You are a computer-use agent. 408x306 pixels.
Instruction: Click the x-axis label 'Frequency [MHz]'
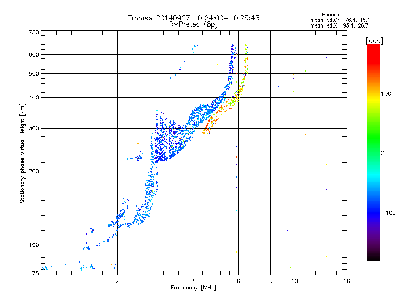(x=193, y=288)
